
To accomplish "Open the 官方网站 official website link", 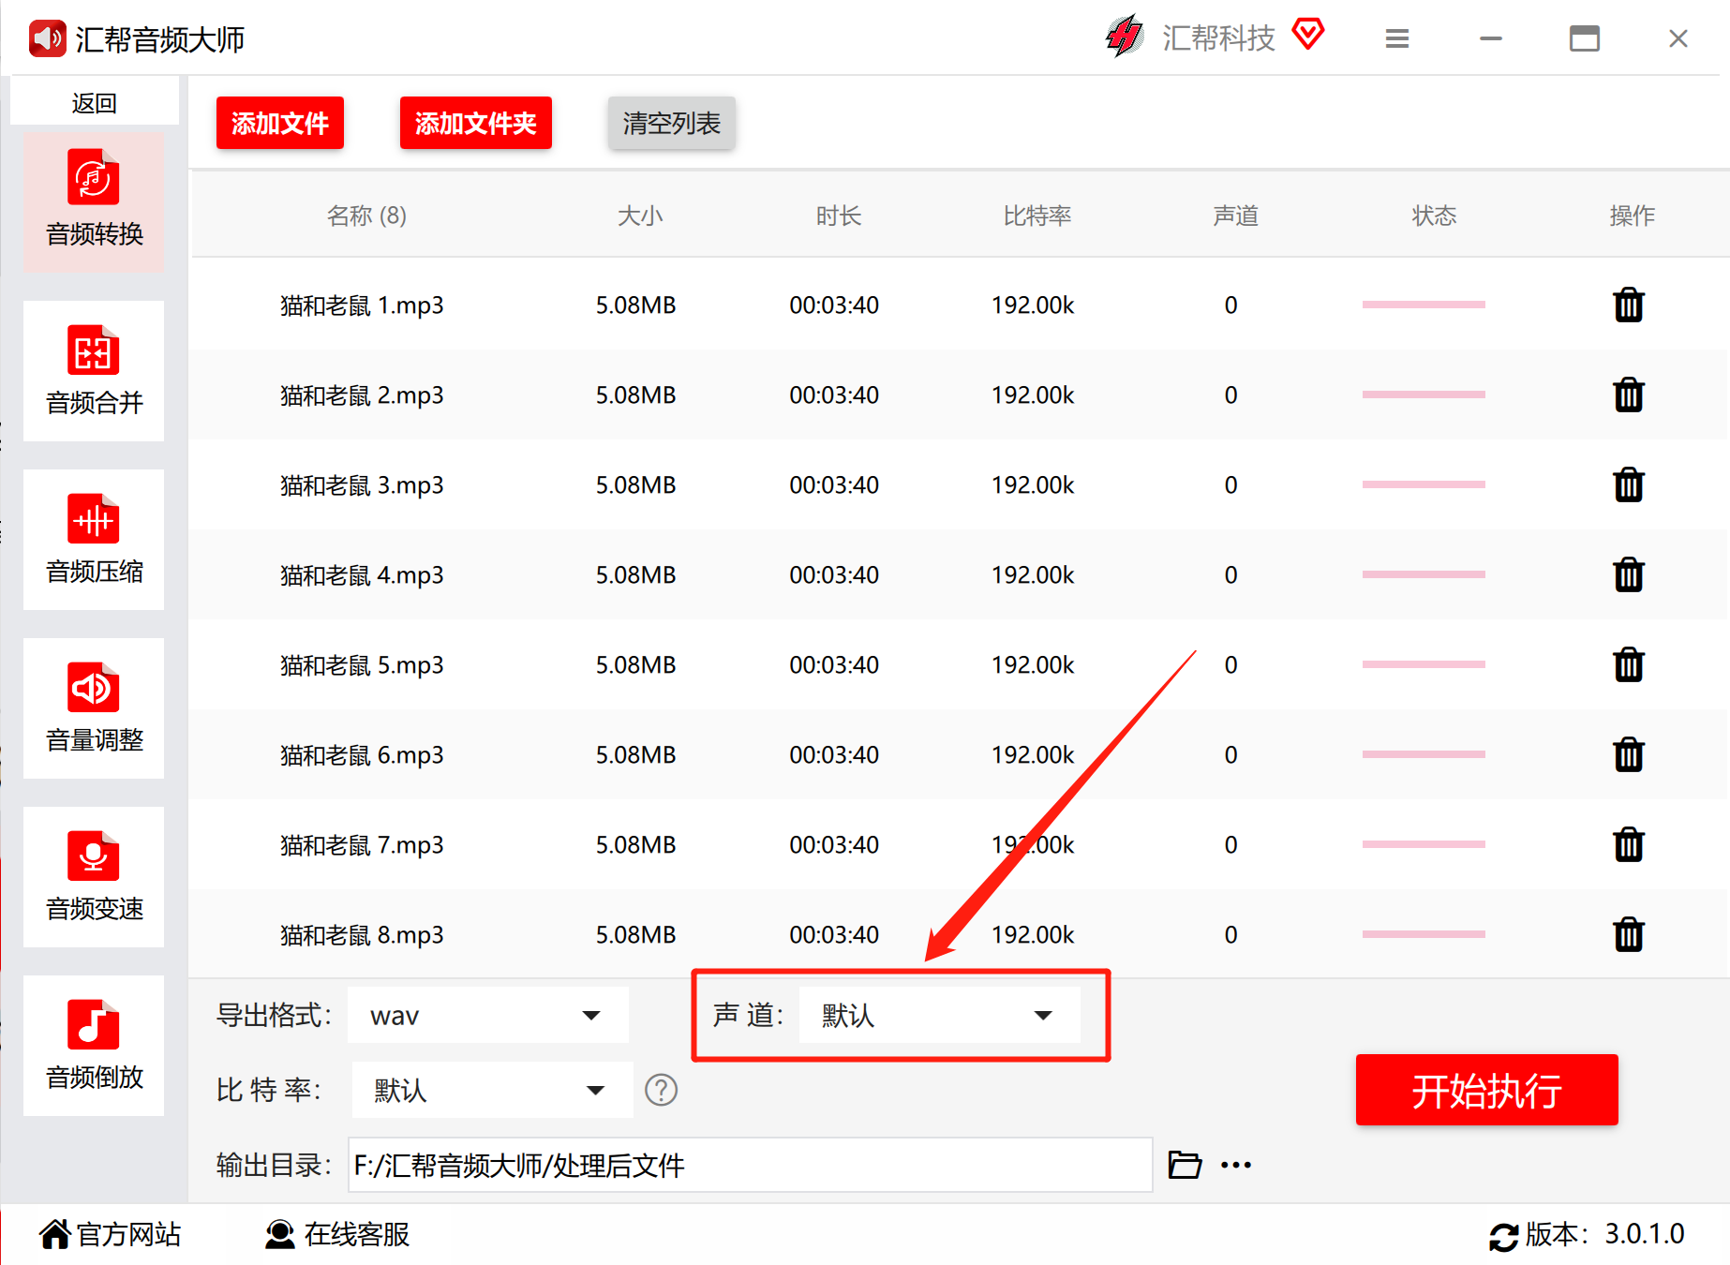I will tap(111, 1234).
